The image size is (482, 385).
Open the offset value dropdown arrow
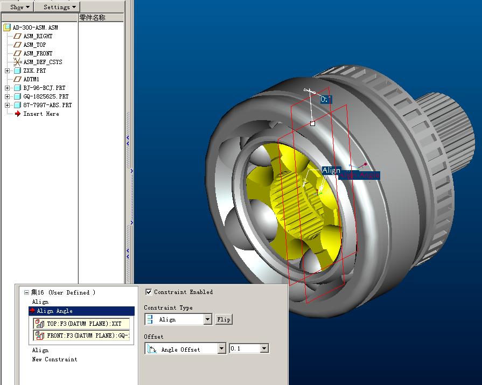coord(264,349)
